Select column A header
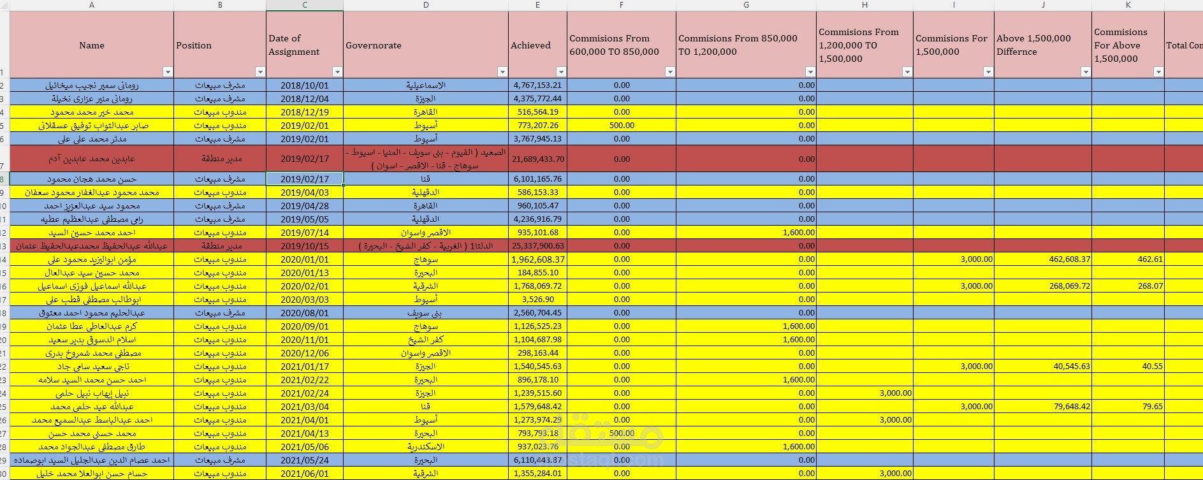Screen dimensions: 1203x480 92,5
